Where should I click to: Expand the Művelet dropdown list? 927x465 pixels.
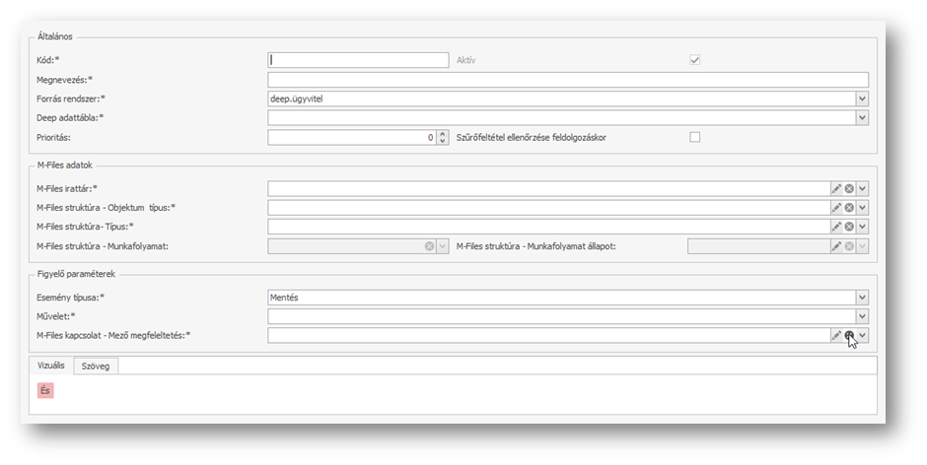862,316
